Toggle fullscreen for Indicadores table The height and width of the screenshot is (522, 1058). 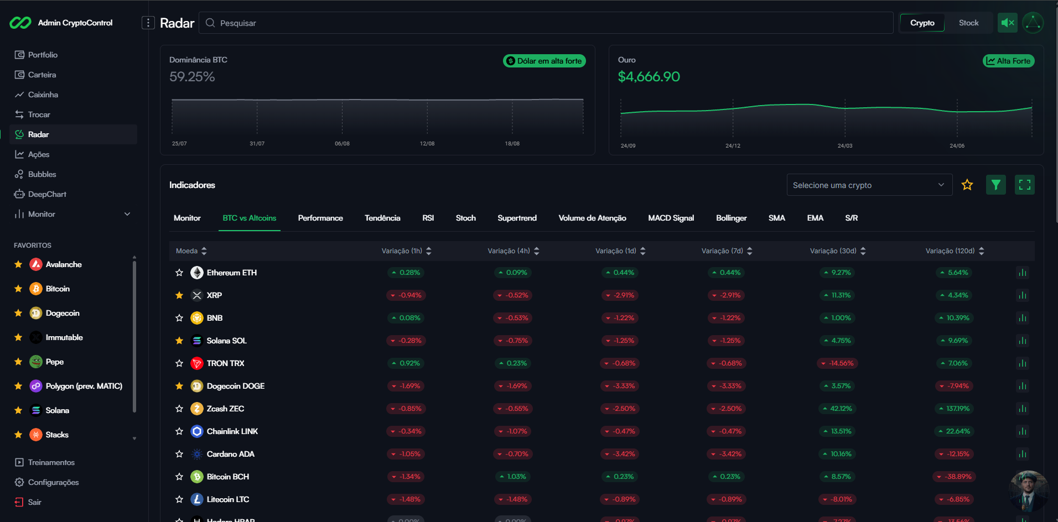[x=1025, y=185]
